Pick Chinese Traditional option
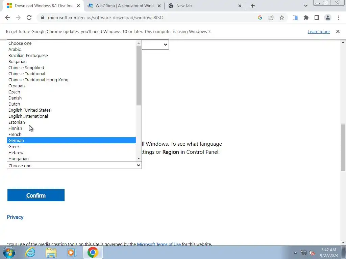346x259 pixels. click(71, 74)
